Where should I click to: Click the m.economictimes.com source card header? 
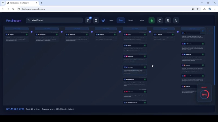(x=193, y=76)
